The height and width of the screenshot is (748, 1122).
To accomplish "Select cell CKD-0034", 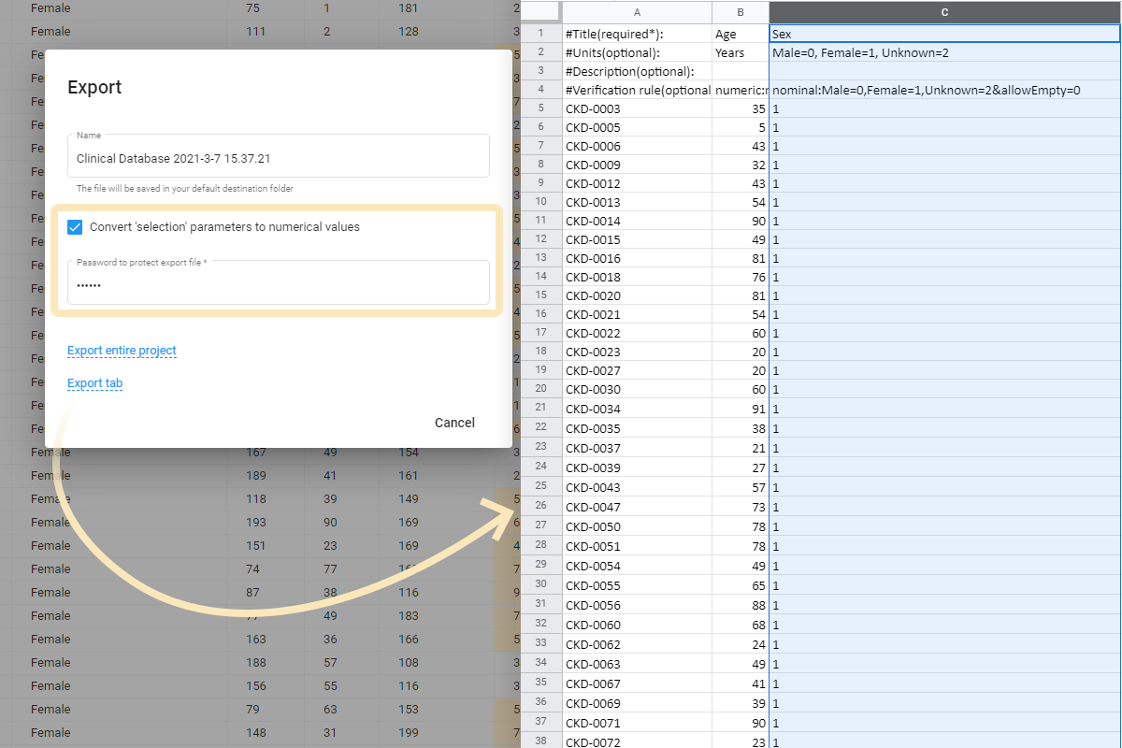I will click(x=637, y=409).
